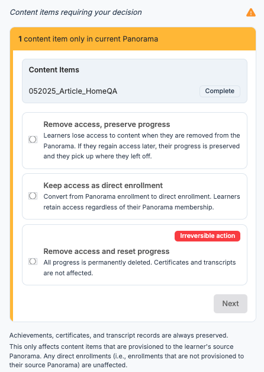Select the 052025_Article_HomeQA content item
Screen dimensions: 264x372
(x=73, y=91)
